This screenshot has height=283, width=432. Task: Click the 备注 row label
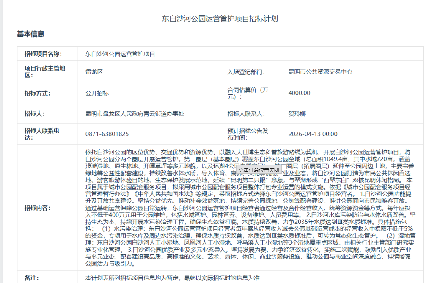(x=31, y=278)
